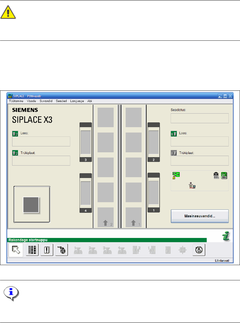Viewport: 240px width, 323px height.
Task: Click grey lane 1 Trükiplaat arrow icon
Action: point(174,153)
